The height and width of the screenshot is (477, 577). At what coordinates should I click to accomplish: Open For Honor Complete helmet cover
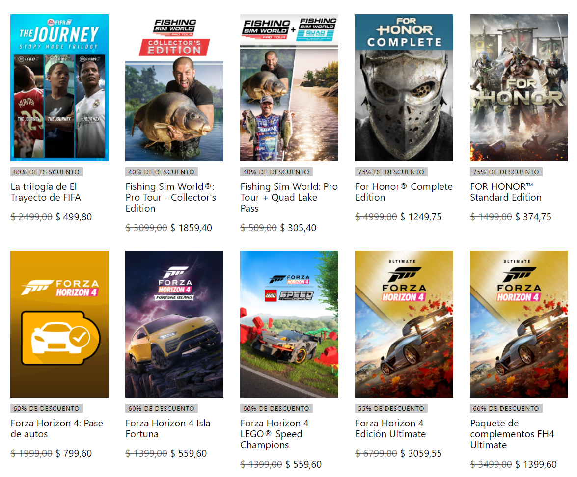pos(404,88)
